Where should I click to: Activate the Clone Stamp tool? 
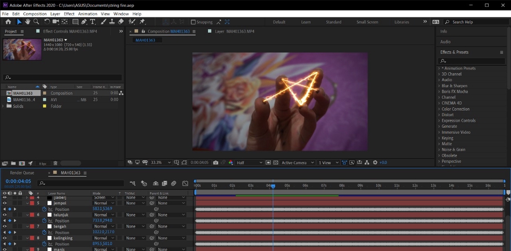112,22
